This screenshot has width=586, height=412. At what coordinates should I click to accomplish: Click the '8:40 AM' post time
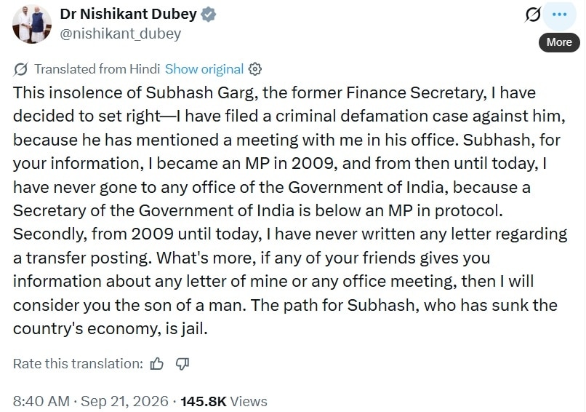click(41, 401)
